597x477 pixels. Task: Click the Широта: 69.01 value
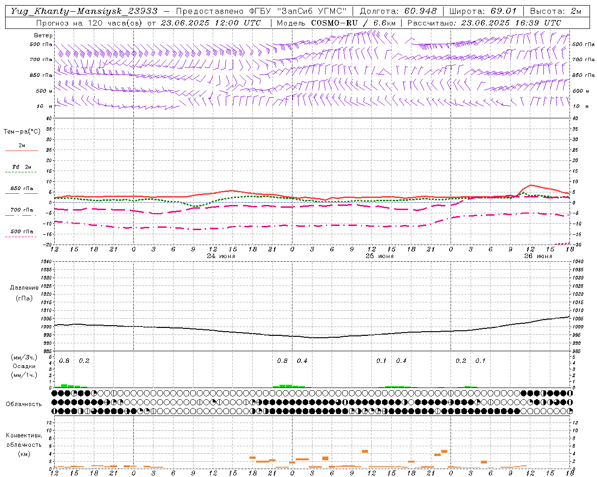(x=483, y=11)
